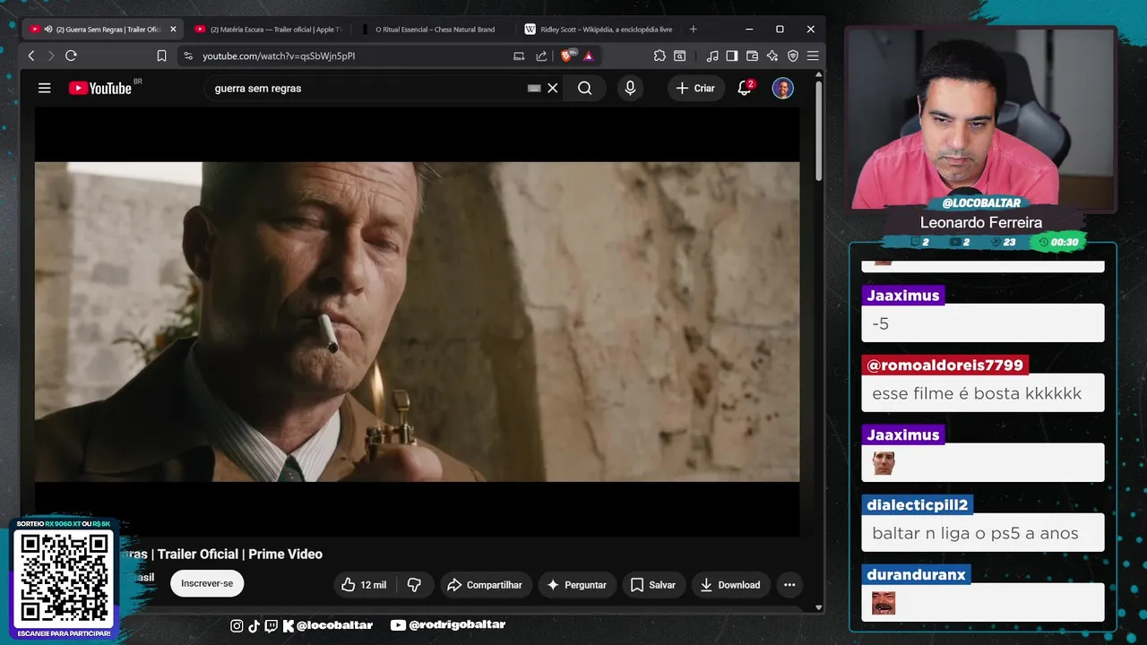The height and width of the screenshot is (645, 1147).
Task: Open the browser main menu icon
Action: 813,56
